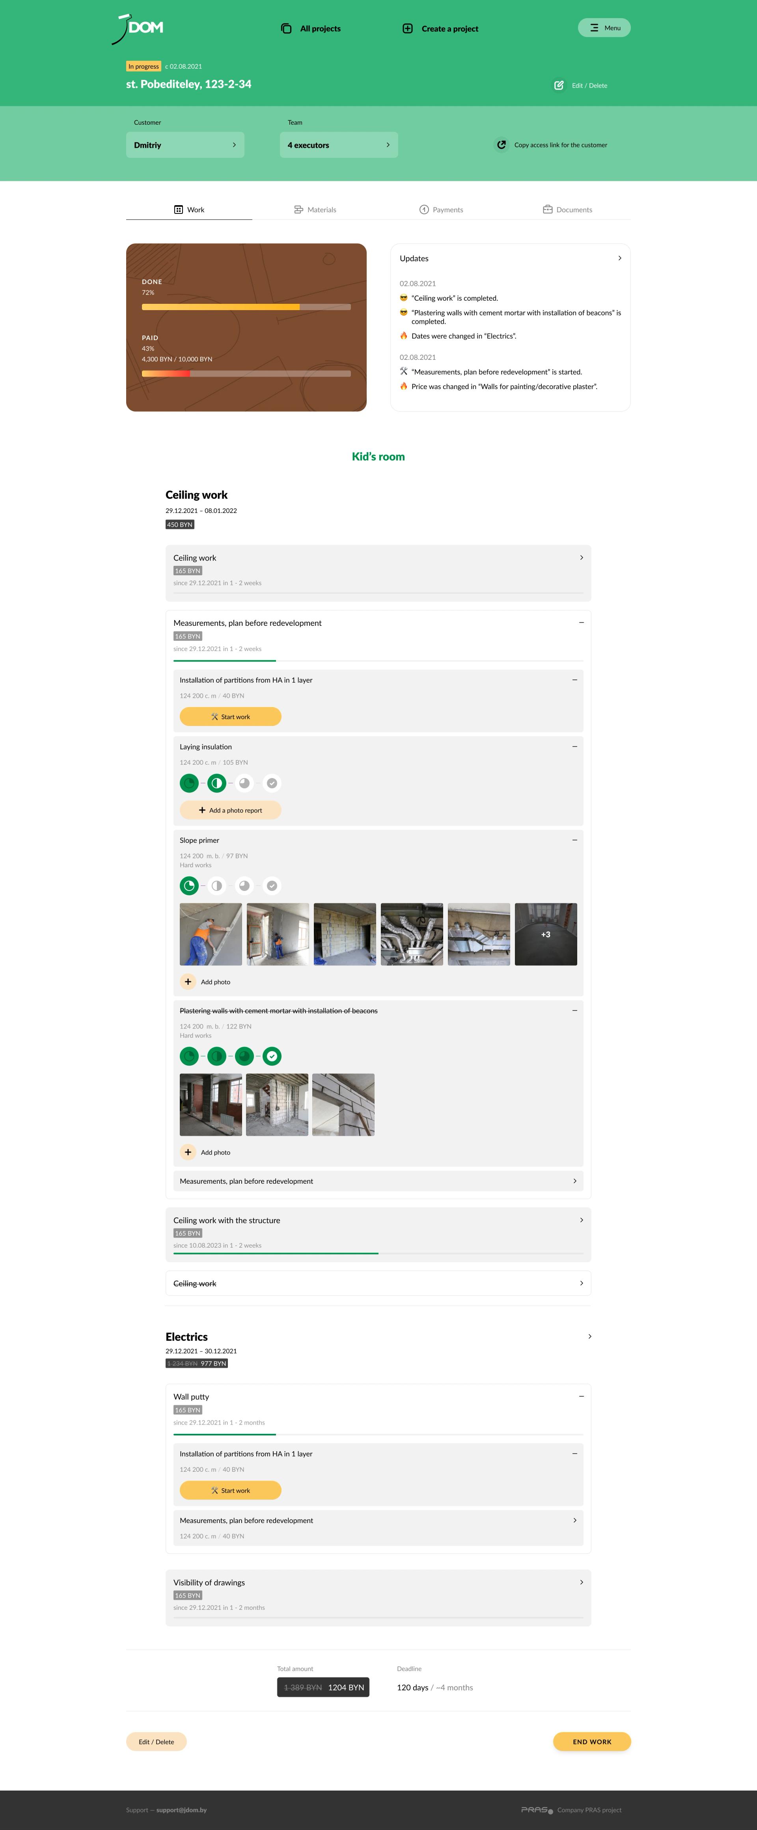Mark Laying insulation as completed checkmark
The image size is (757, 1830).
click(272, 783)
